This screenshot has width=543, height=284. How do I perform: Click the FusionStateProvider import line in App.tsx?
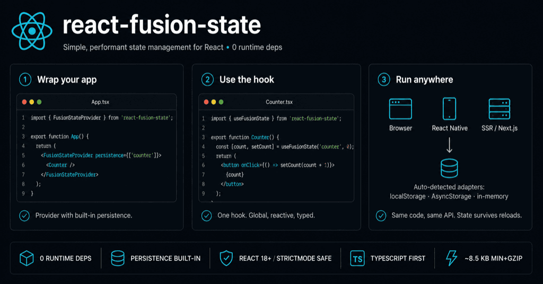pyautogui.click(x=102, y=118)
